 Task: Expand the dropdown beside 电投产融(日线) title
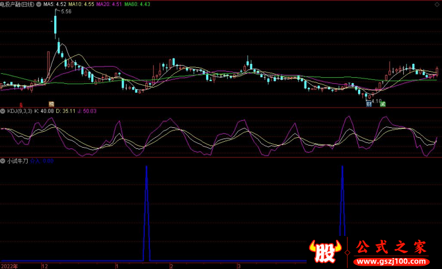point(38,4)
